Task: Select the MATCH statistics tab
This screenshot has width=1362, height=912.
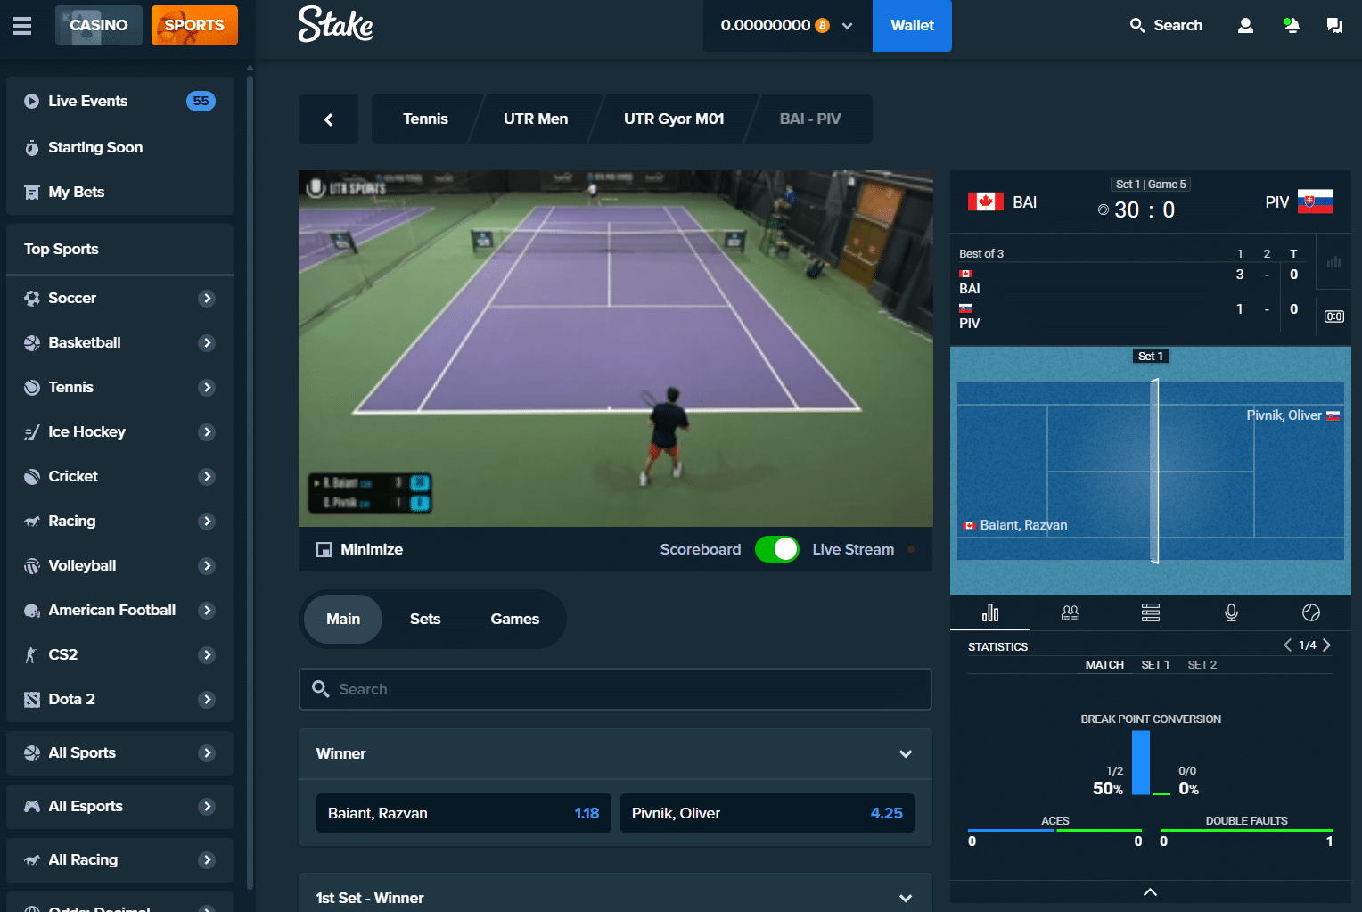Action: (1104, 665)
